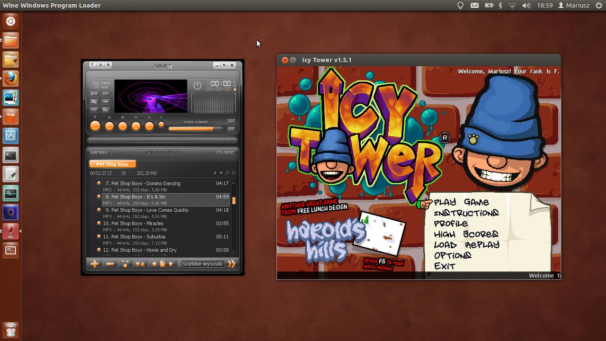Open the Wine launcher icon
The width and height of the screenshot is (606, 341).
tap(10, 232)
